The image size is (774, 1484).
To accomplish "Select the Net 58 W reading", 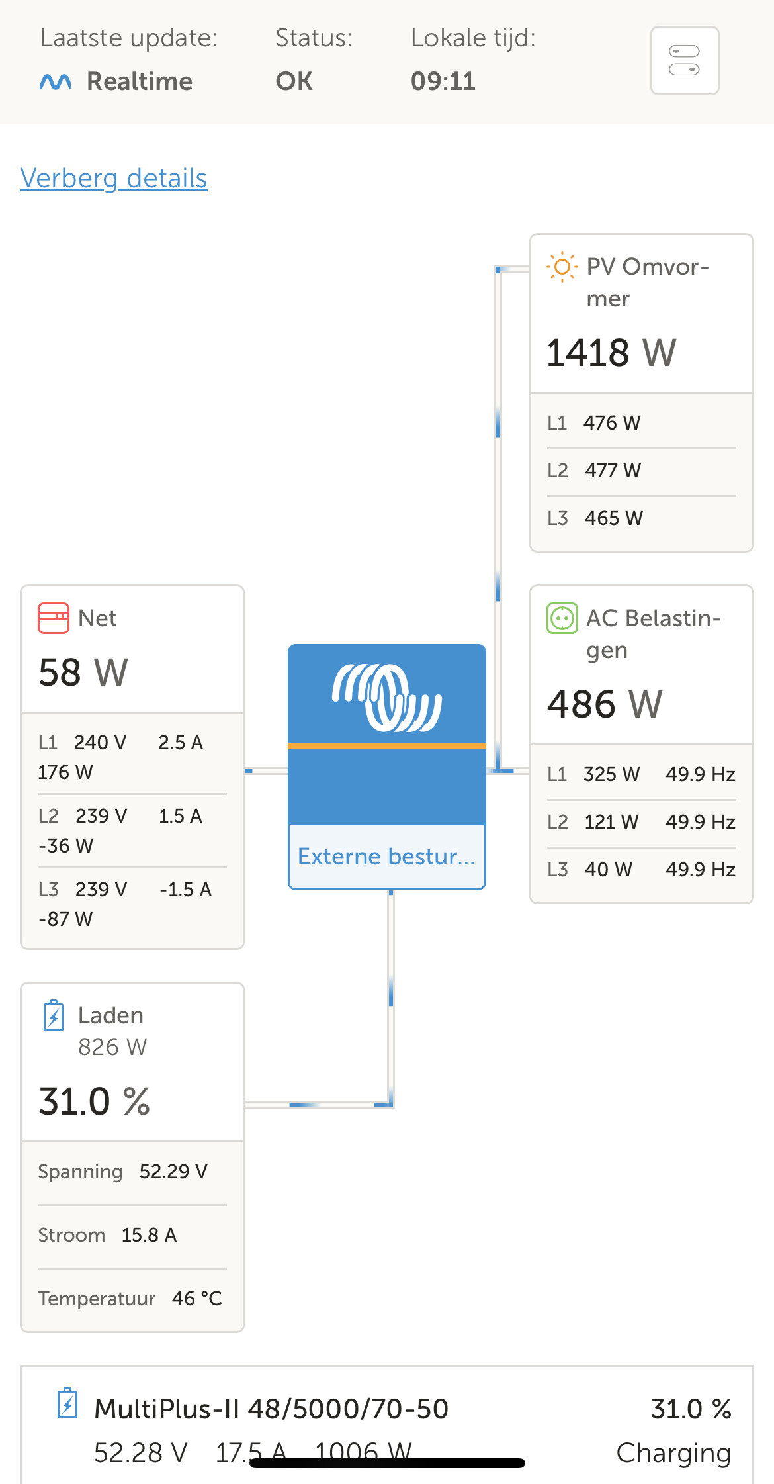I will point(83,672).
